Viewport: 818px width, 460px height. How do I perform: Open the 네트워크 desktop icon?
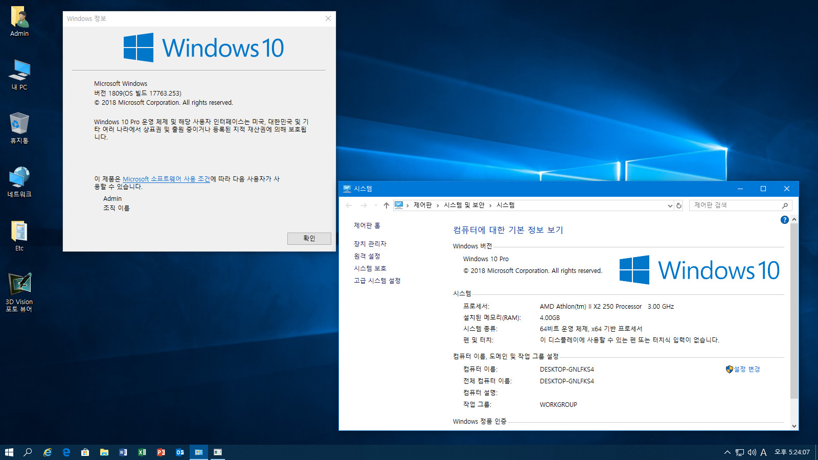pyautogui.click(x=19, y=182)
